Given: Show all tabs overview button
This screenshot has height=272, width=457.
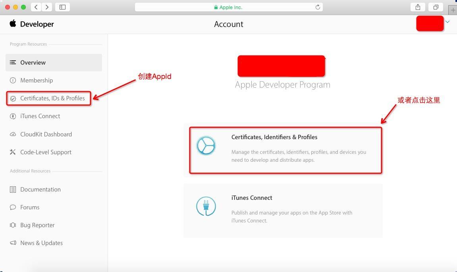Looking at the screenshot, I should coord(436,7).
